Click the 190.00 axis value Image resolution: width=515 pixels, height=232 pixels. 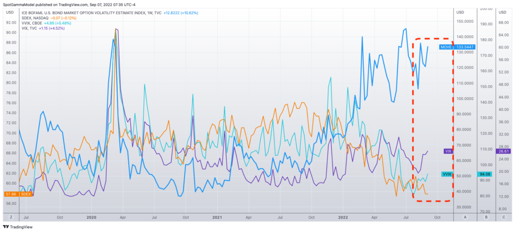pyautogui.click(x=487, y=24)
